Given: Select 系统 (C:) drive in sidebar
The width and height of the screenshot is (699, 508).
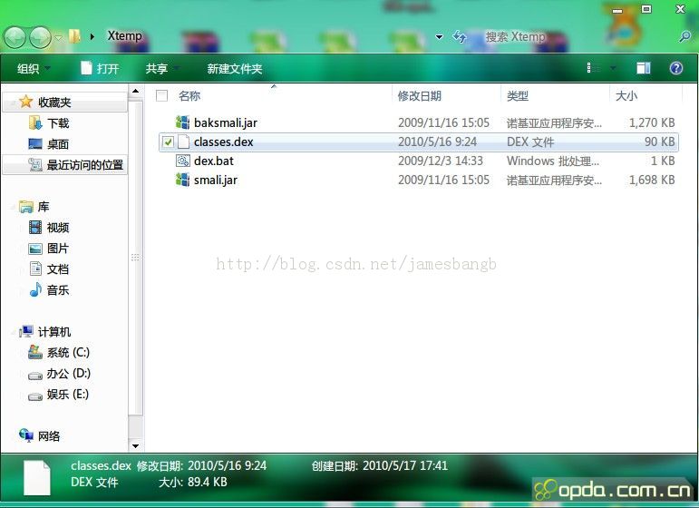Looking at the screenshot, I should coord(68,353).
